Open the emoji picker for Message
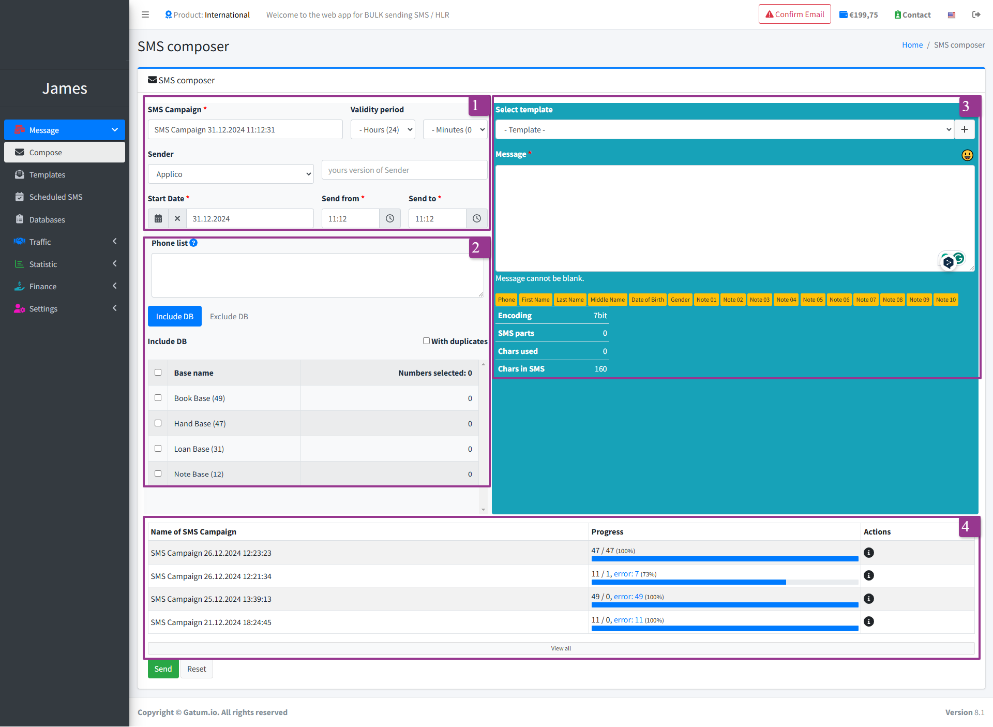Image resolution: width=993 pixels, height=727 pixels. coord(967,155)
